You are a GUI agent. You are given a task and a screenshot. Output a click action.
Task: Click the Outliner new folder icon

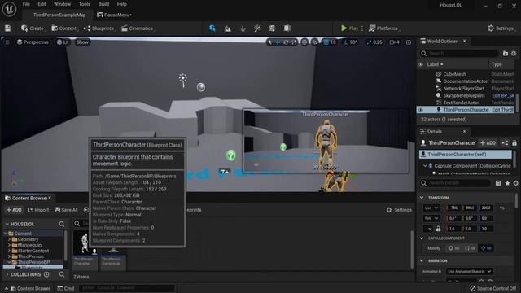[x=506, y=53]
